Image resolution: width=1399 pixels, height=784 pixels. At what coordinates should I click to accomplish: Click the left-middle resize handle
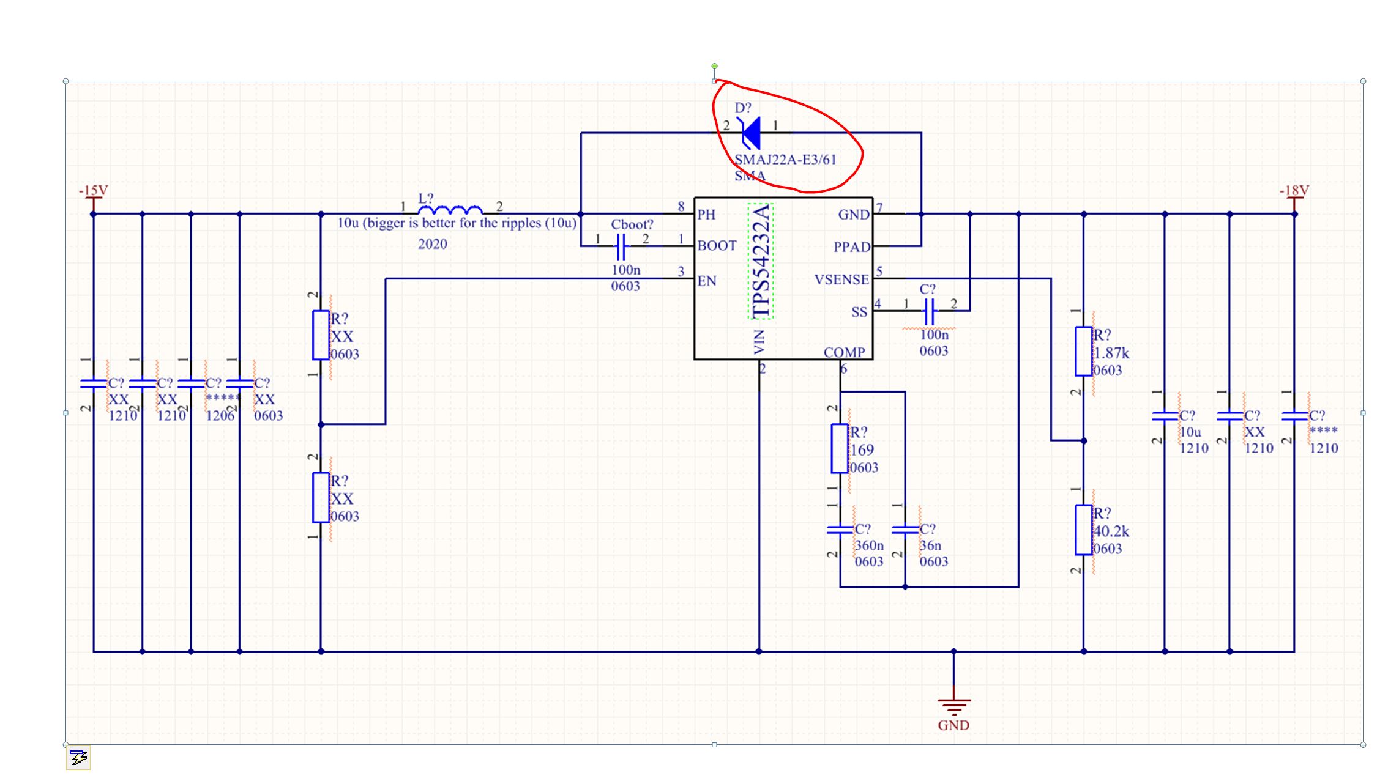tap(66, 413)
